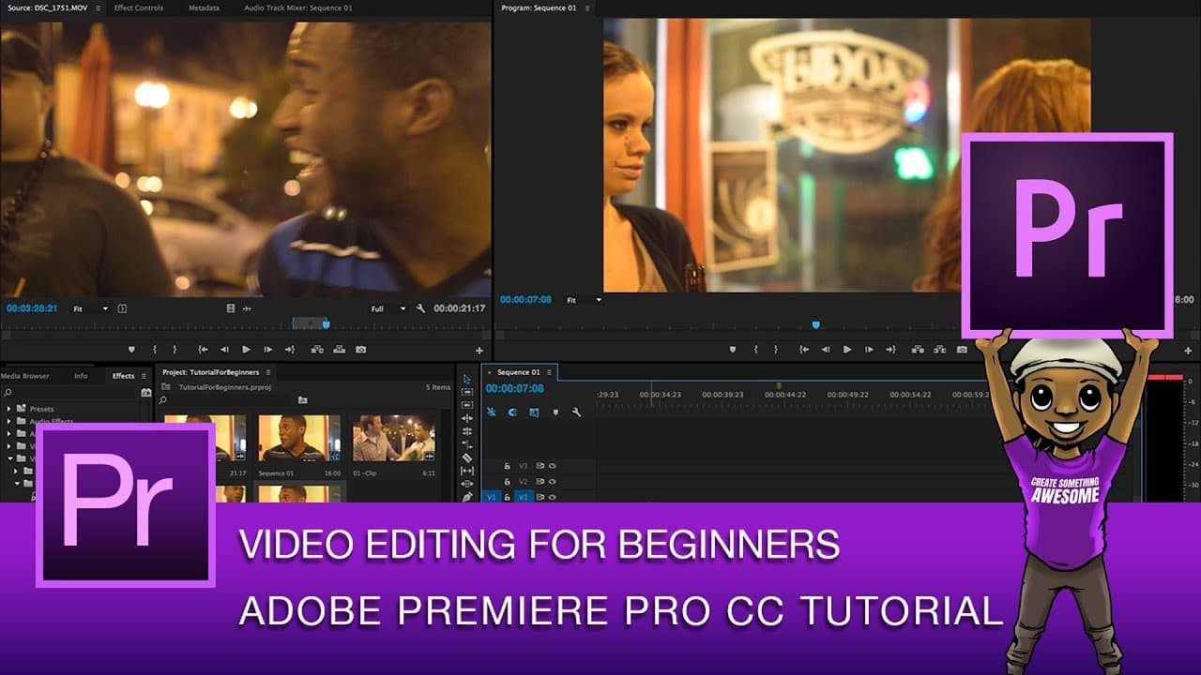1201x675 pixels.
Task: Play the clip in the Source monitor
Action: [246, 350]
